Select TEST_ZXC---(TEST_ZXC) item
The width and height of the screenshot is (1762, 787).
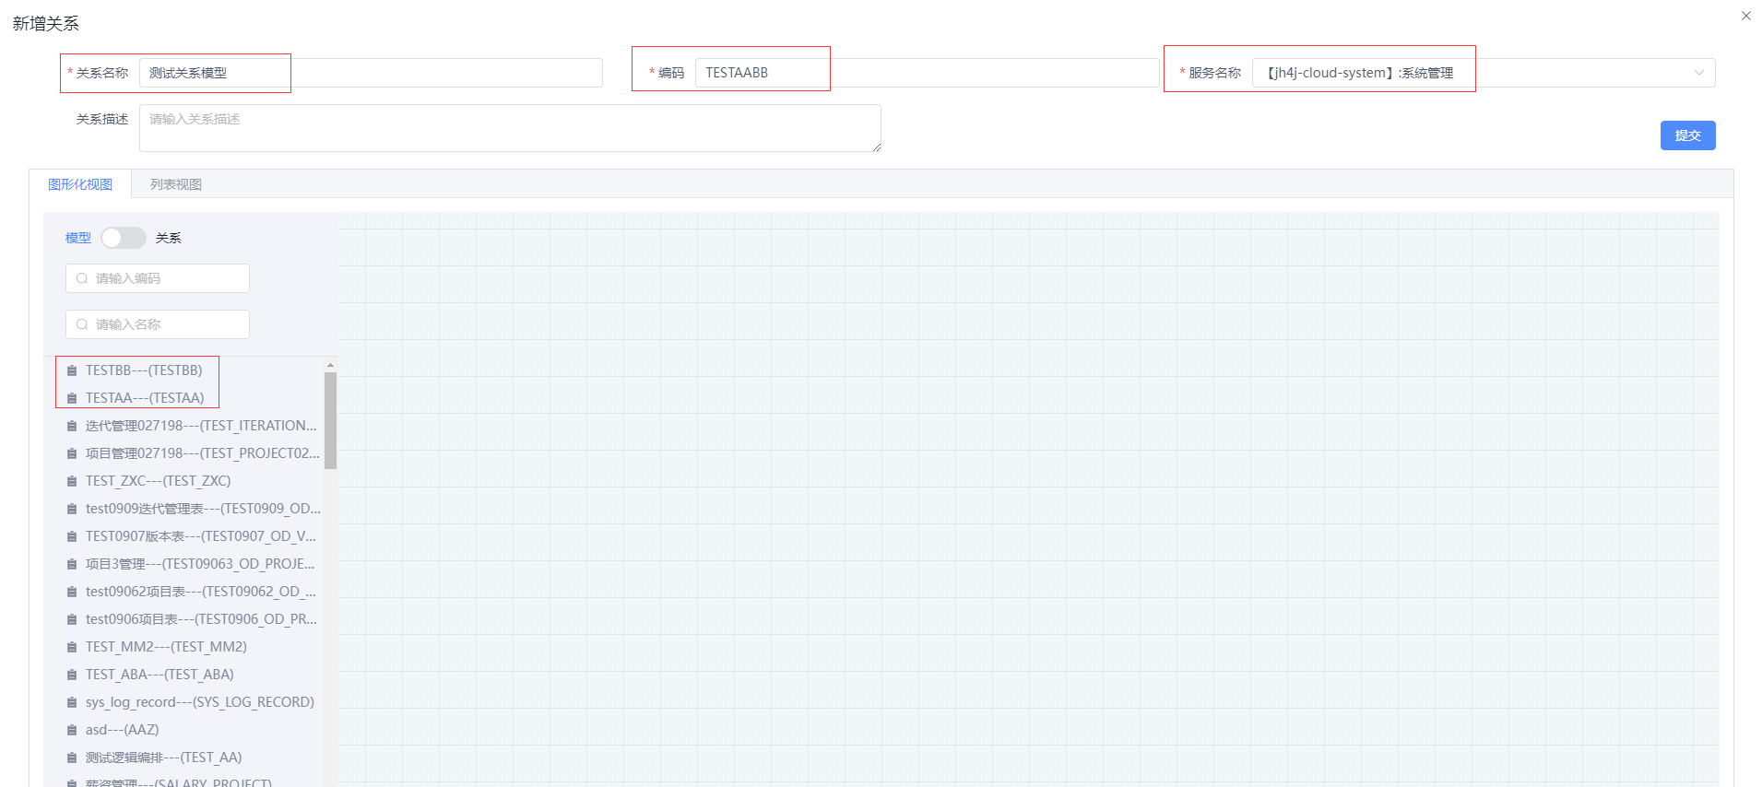click(x=159, y=481)
